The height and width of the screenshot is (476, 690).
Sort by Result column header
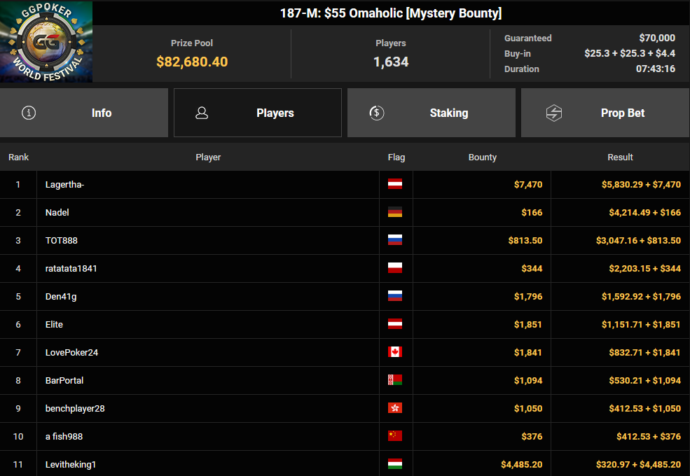click(620, 157)
